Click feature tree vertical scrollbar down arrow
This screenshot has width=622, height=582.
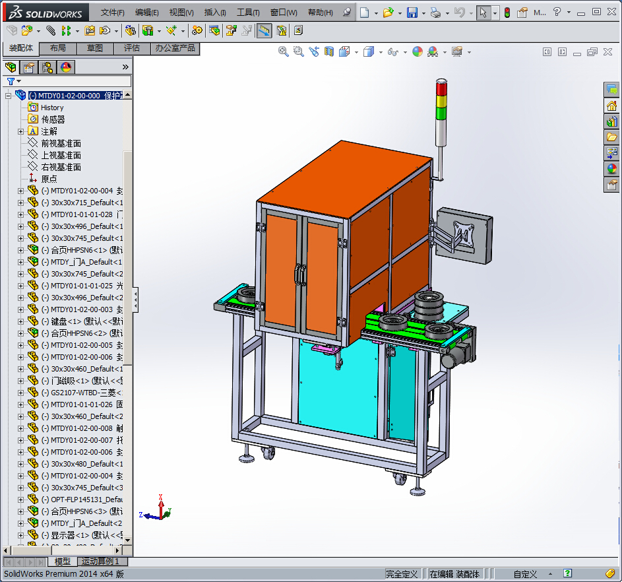127,540
